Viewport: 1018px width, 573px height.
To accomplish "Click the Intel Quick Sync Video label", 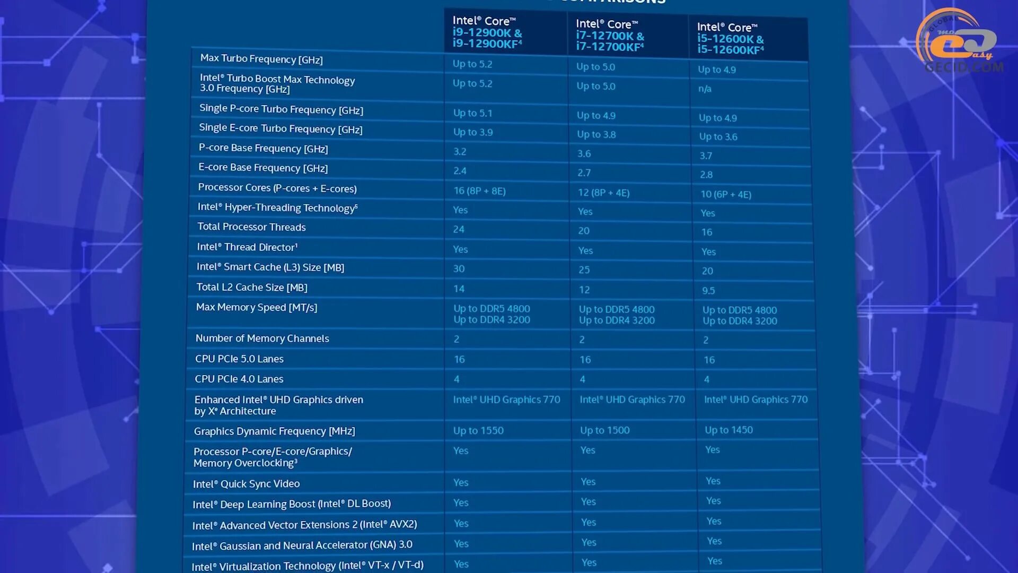I will pos(246,484).
